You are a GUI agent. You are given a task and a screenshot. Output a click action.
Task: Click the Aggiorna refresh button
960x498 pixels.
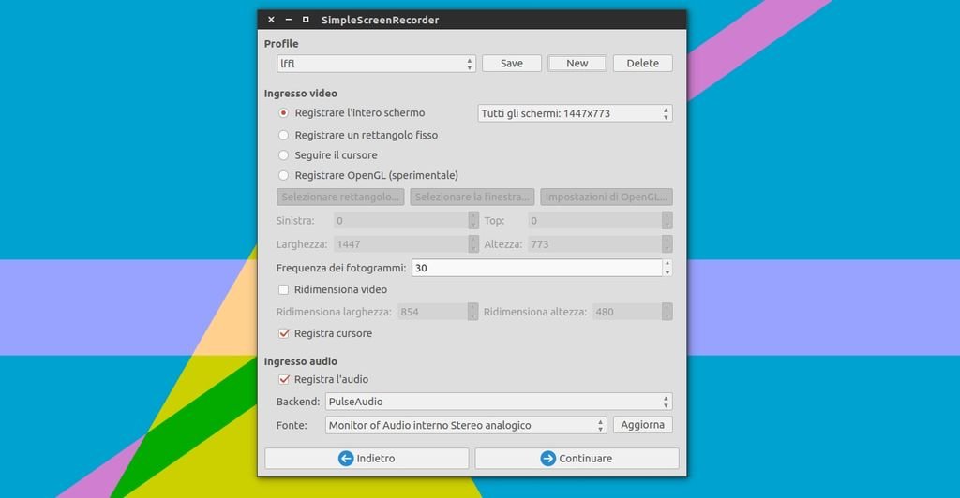[x=643, y=425]
